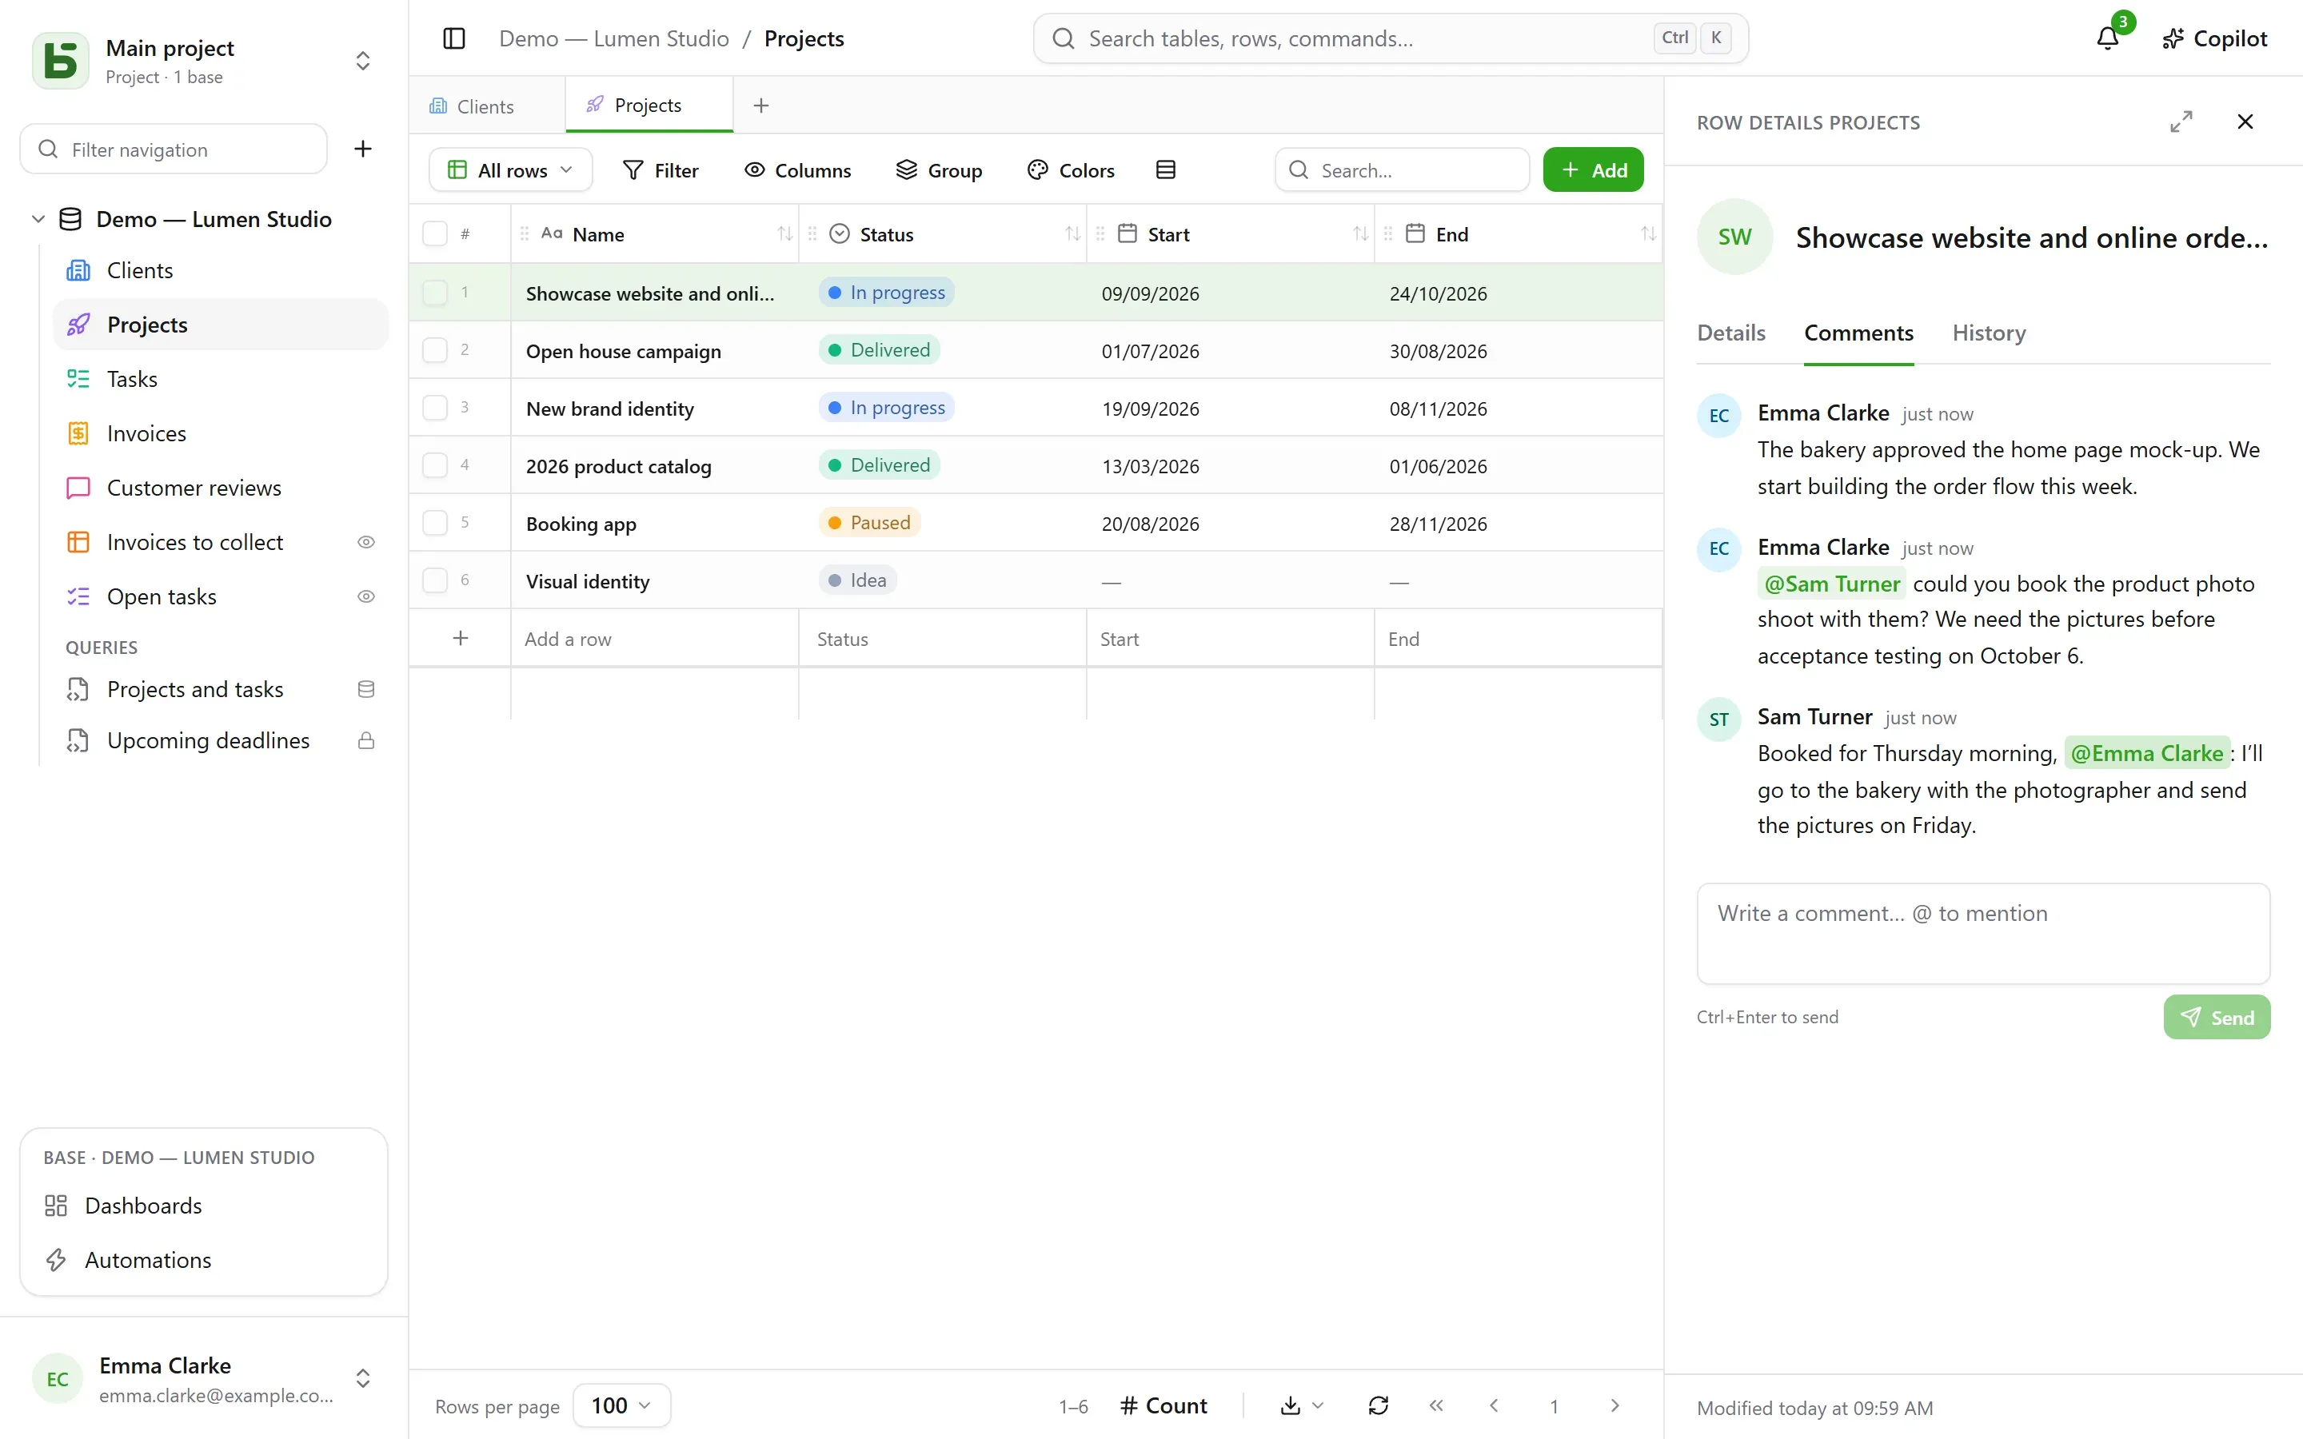Open the Details tab

click(1730, 333)
